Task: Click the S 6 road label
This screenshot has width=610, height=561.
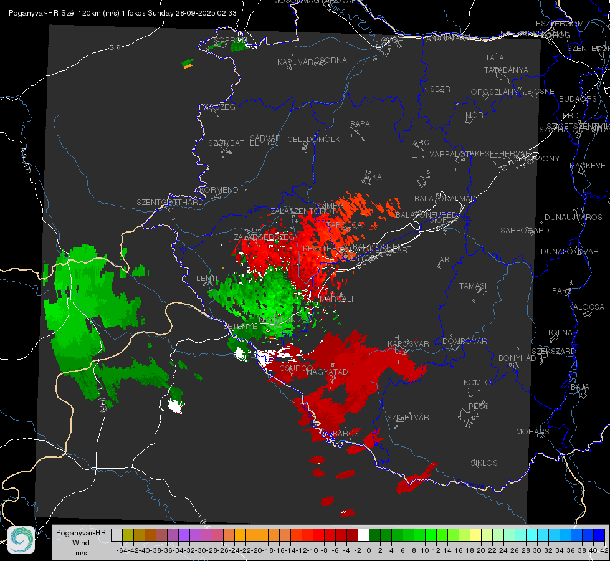Action: coord(115,47)
